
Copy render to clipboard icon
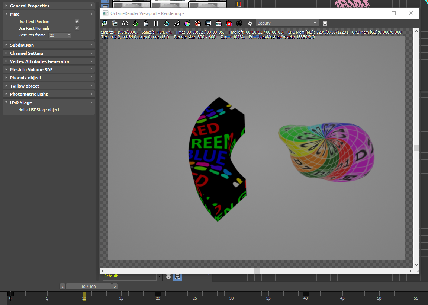(115, 23)
